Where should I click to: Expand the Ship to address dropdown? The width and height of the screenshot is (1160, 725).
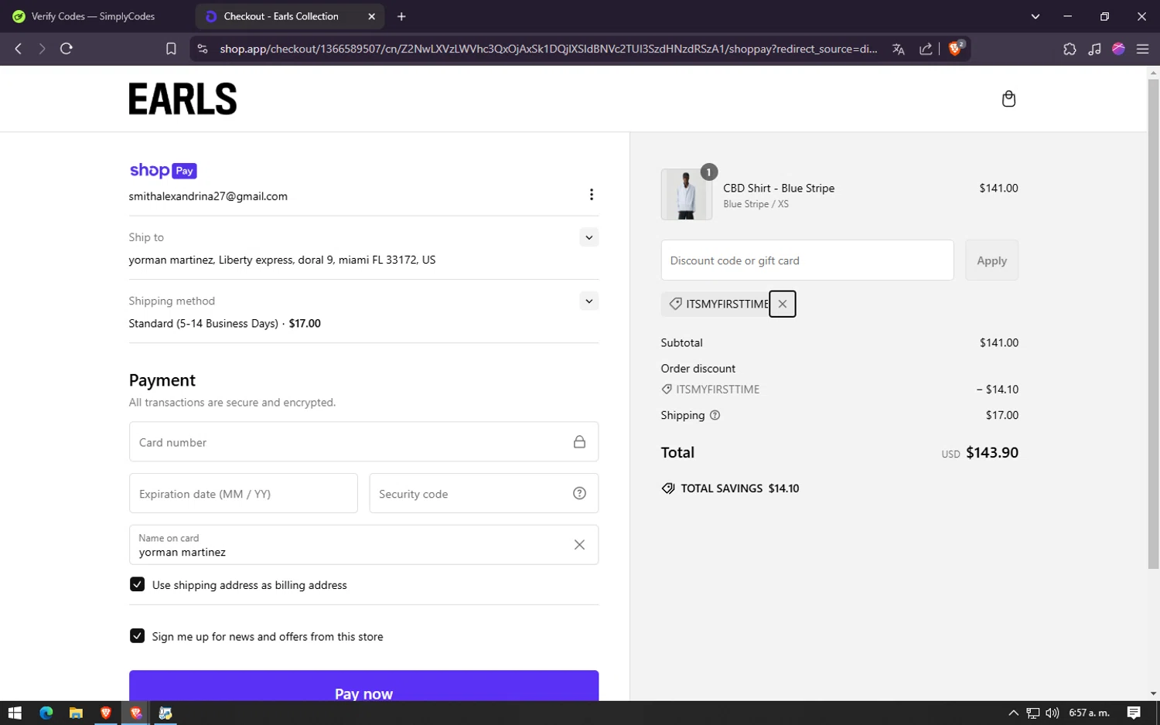589,237
